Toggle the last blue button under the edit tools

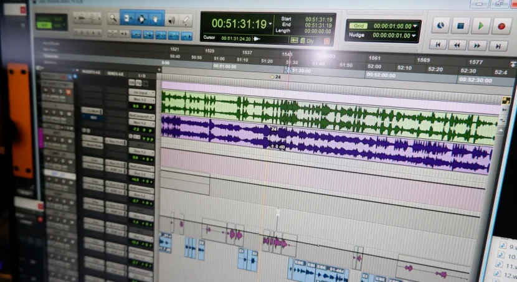pyautogui.click(x=186, y=36)
